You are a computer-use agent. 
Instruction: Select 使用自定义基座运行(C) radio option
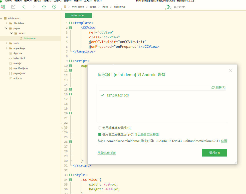(x=100, y=134)
